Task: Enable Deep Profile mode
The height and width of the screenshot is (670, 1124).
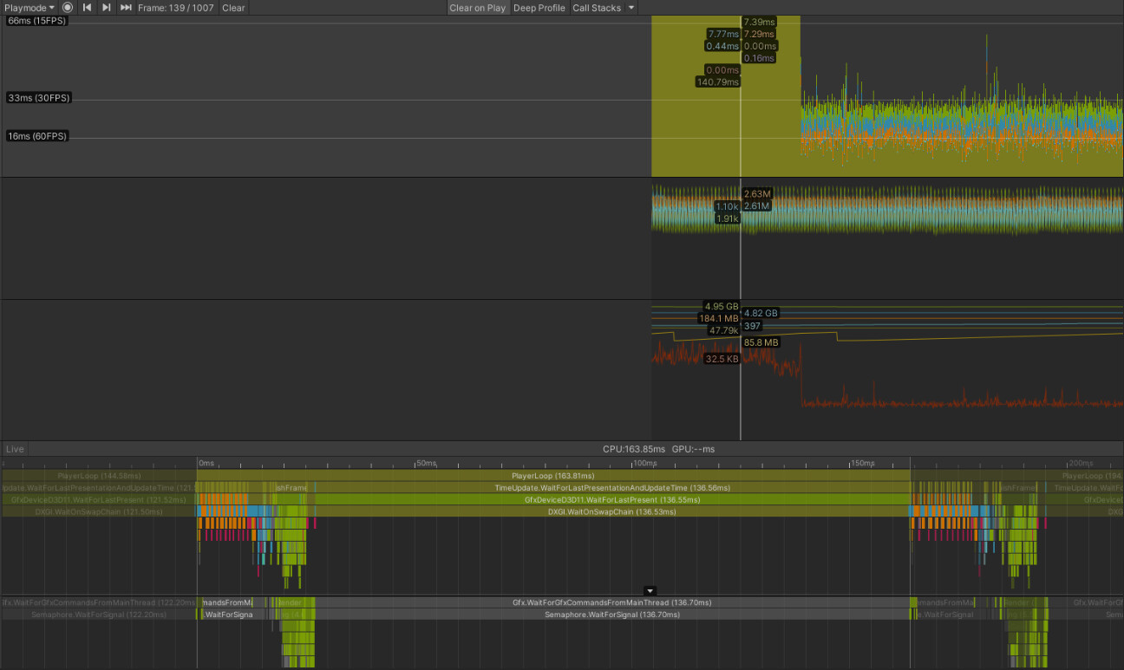Action: click(539, 8)
